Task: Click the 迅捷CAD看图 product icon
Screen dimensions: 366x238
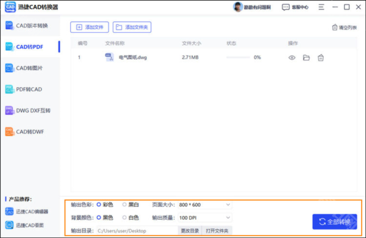Action: click(9, 225)
